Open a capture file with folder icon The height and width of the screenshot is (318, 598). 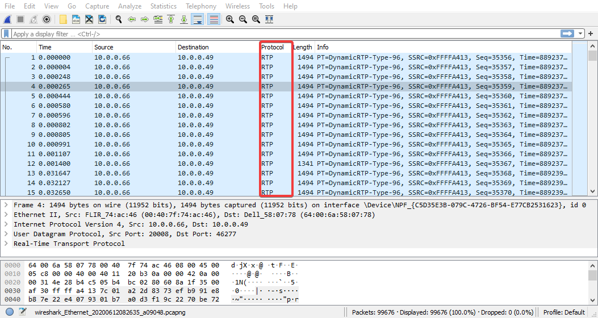63,19
